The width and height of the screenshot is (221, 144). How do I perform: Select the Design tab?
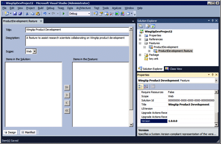[10, 132]
